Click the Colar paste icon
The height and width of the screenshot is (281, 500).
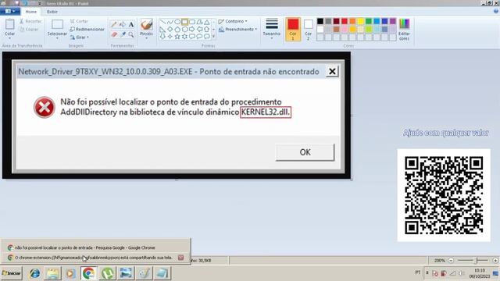[9, 24]
